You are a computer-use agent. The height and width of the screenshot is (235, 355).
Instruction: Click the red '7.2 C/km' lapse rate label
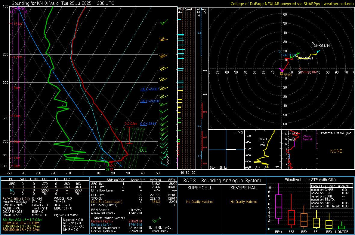pos(131,124)
